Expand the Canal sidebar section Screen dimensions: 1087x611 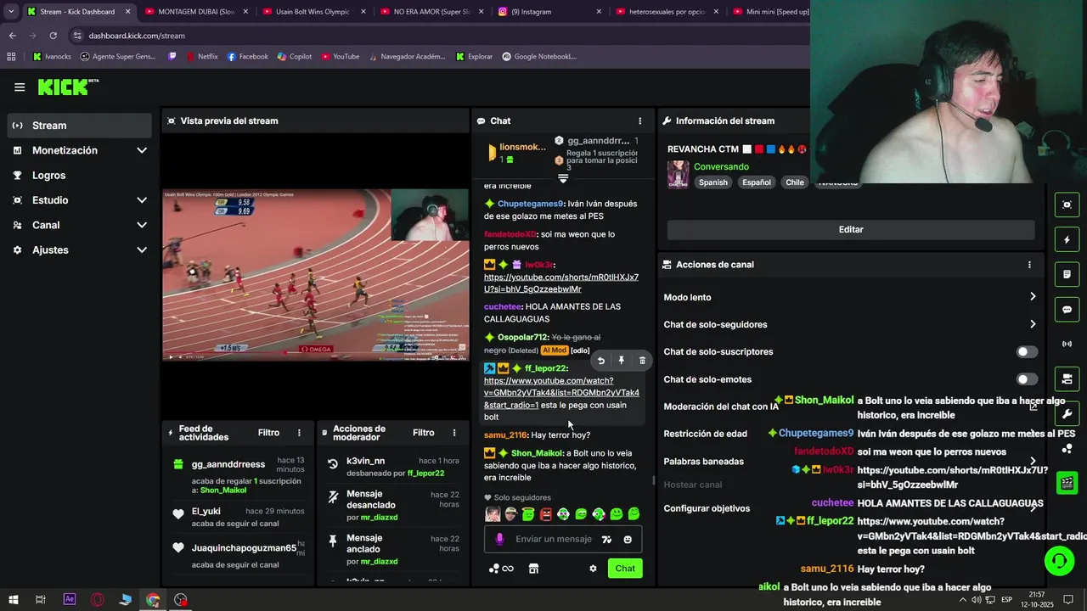tap(81, 225)
